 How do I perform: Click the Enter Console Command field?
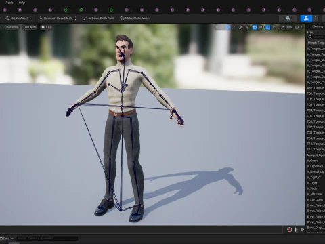pos(47,238)
